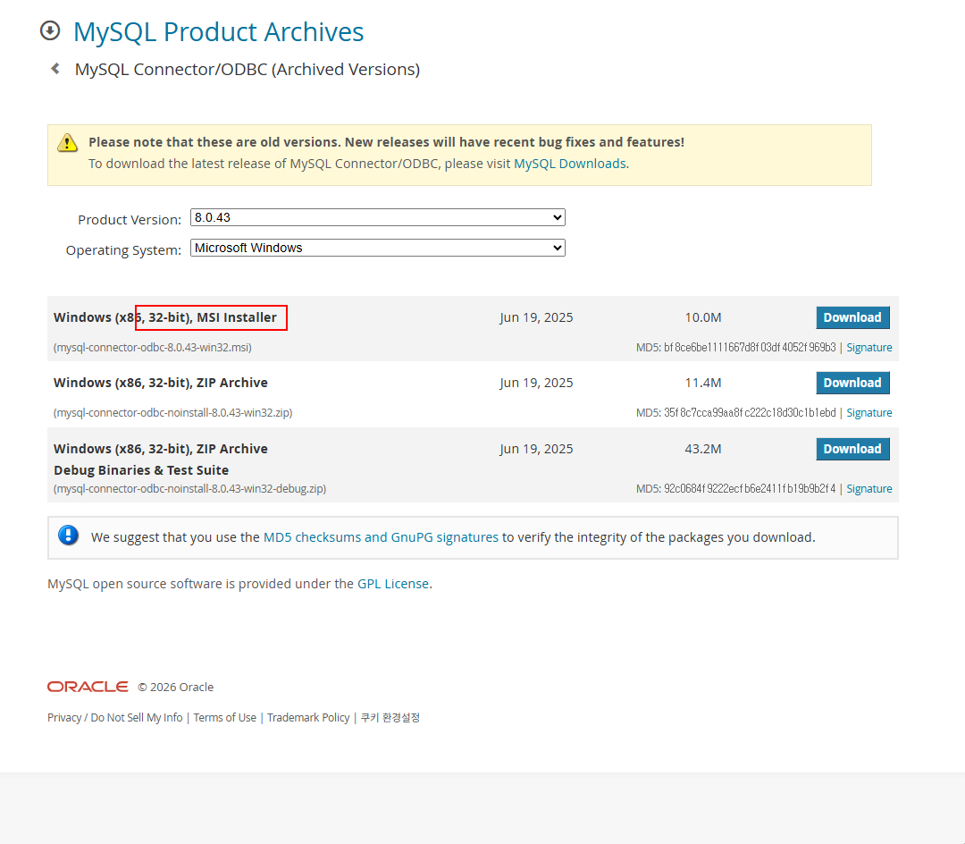The height and width of the screenshot is (844, 965).
Task: Download the Debug Binaries & Test Suite ZIP
Action: pyautogui.click(x=852, y=449)
